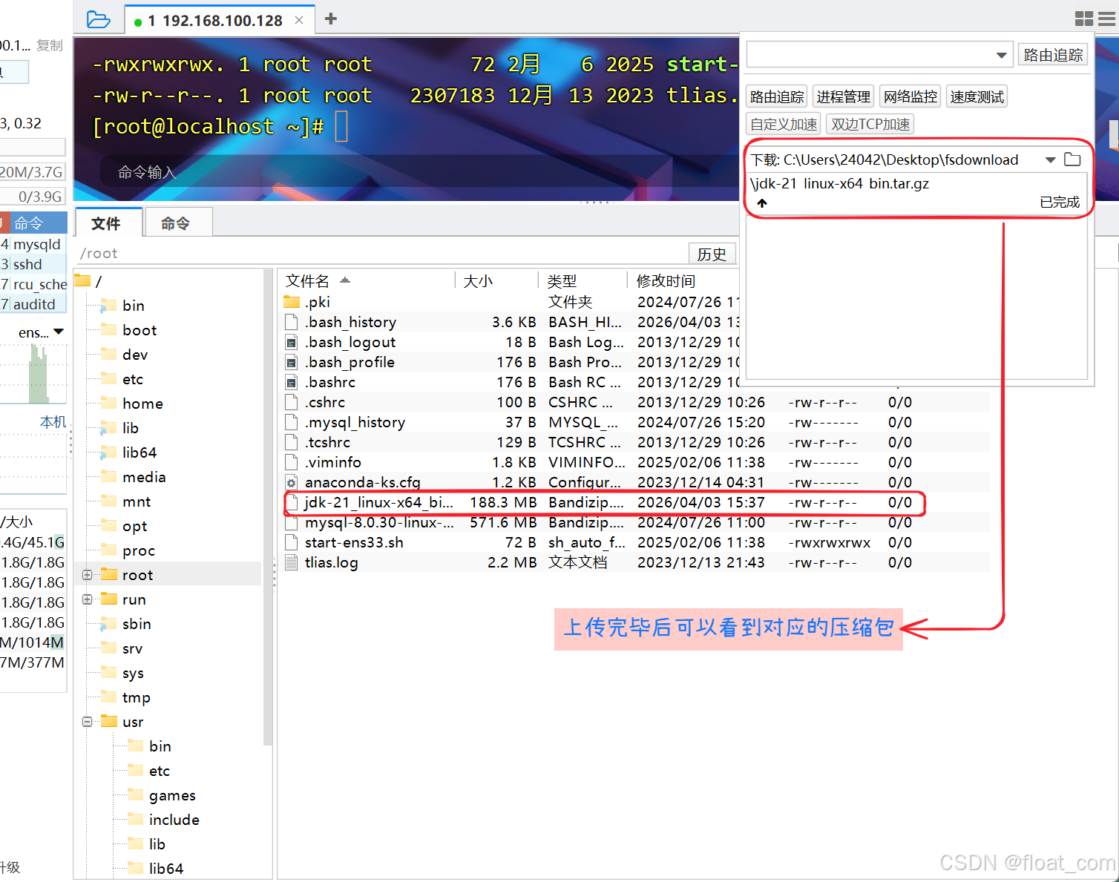Select the .tcshrc file row

click(x=635, y=442)
